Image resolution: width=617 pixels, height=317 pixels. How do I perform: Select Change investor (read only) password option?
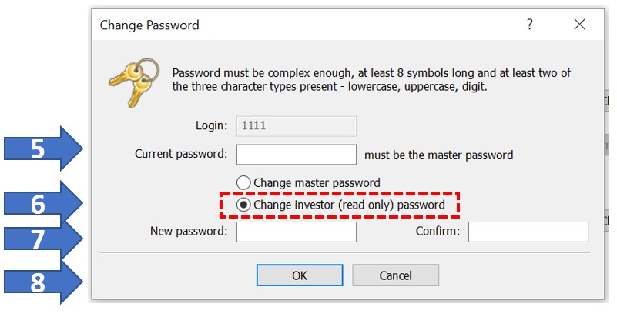point(243,205)
